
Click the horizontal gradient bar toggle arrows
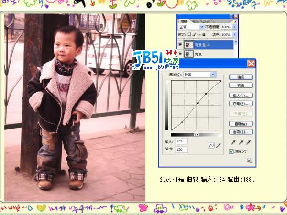(x=197, y=135)
